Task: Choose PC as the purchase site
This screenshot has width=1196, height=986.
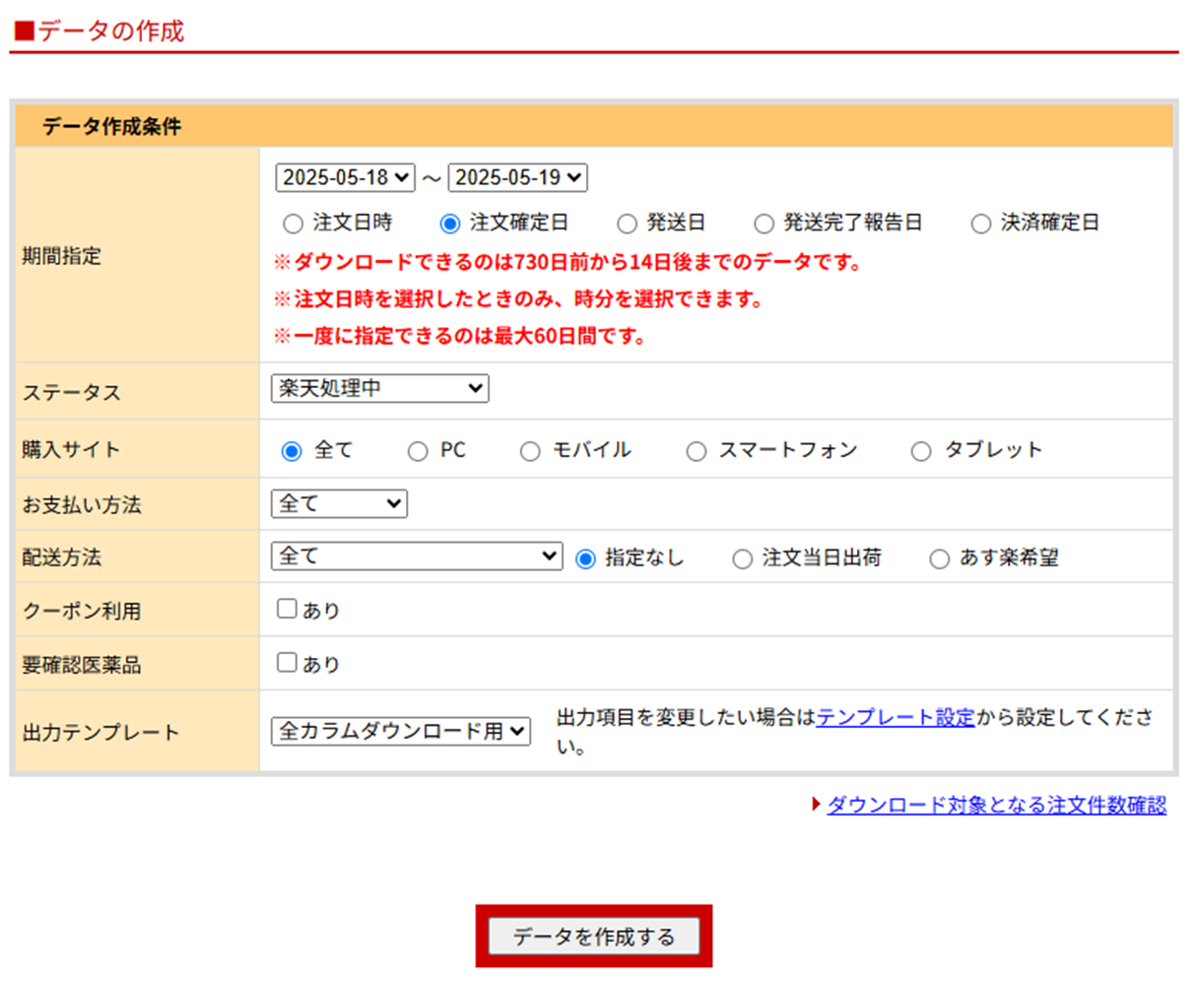Action: coord(418,451)
